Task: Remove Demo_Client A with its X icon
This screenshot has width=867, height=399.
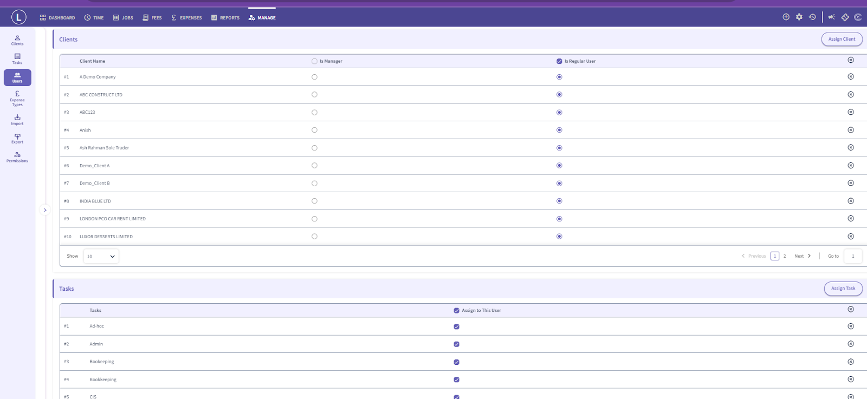Action: point(851,166)
